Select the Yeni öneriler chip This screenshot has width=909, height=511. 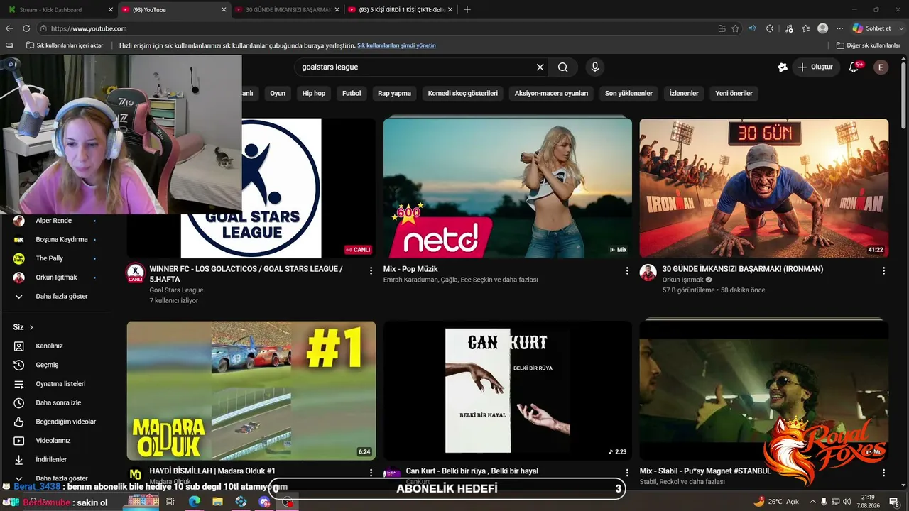734,93
